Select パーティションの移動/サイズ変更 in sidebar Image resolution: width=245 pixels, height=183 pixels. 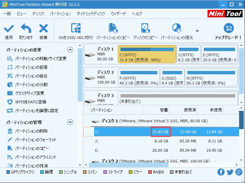(37, 59)
